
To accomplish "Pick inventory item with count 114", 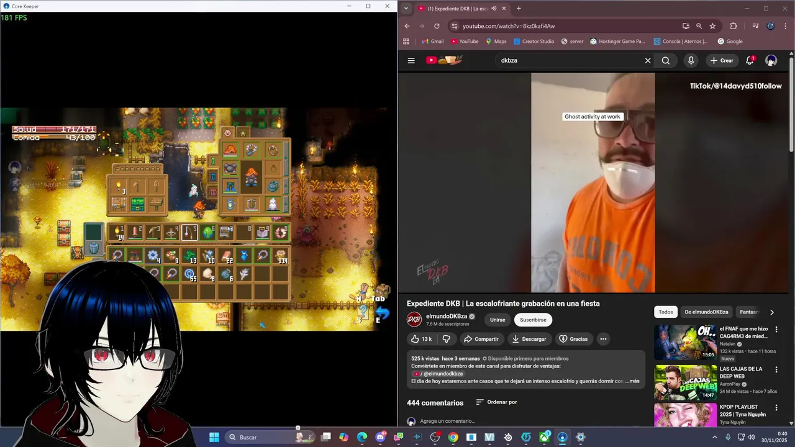I will (280, 255).
